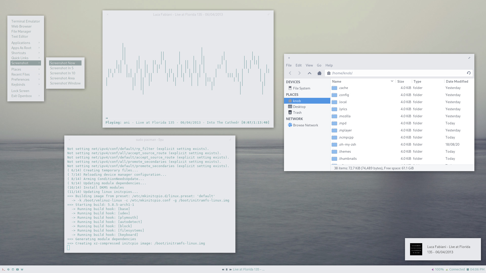Select Trash in places sidebar
486x273 pixels.
coord(297,112)
